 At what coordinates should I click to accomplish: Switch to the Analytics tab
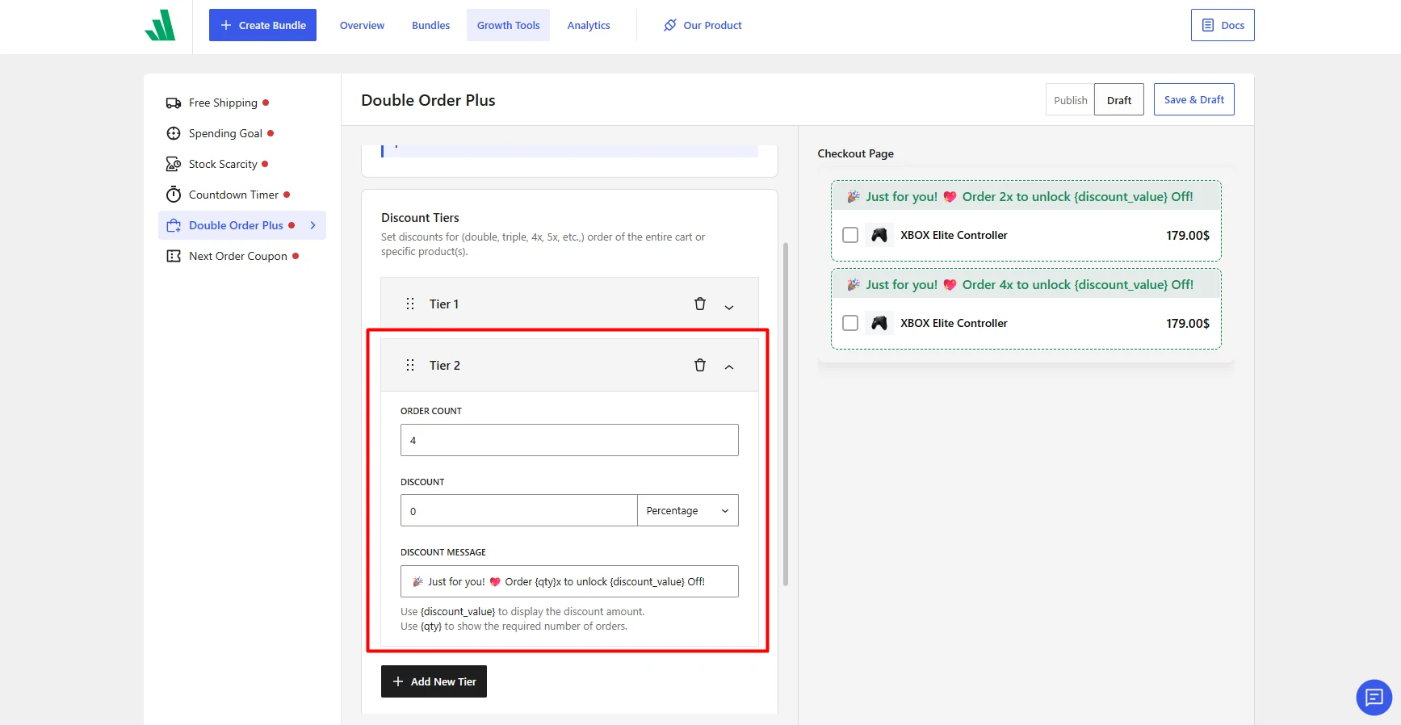[x=589, y=25]
